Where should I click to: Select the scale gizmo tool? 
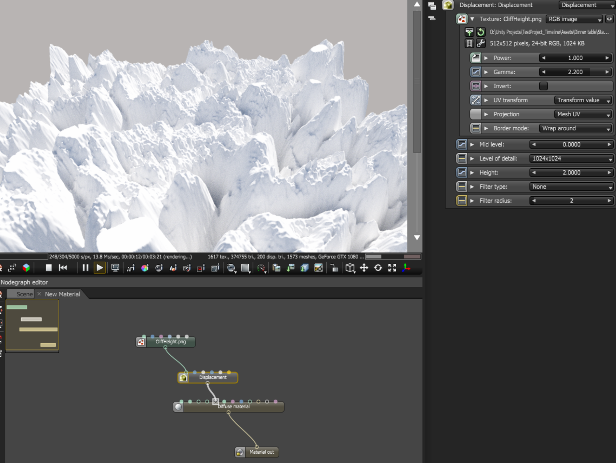tap(392, 268)
